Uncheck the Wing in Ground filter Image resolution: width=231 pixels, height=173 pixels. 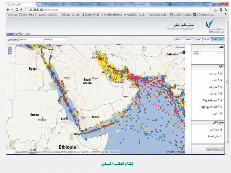(221, 100)
